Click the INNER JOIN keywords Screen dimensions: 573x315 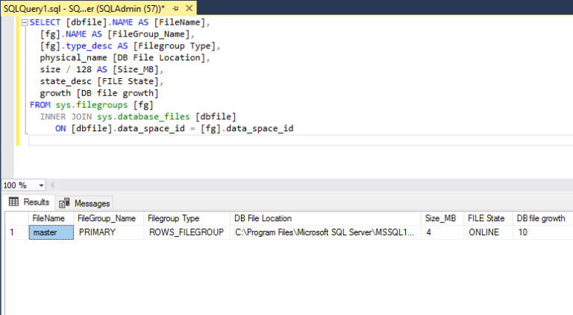tap(66, 117)
